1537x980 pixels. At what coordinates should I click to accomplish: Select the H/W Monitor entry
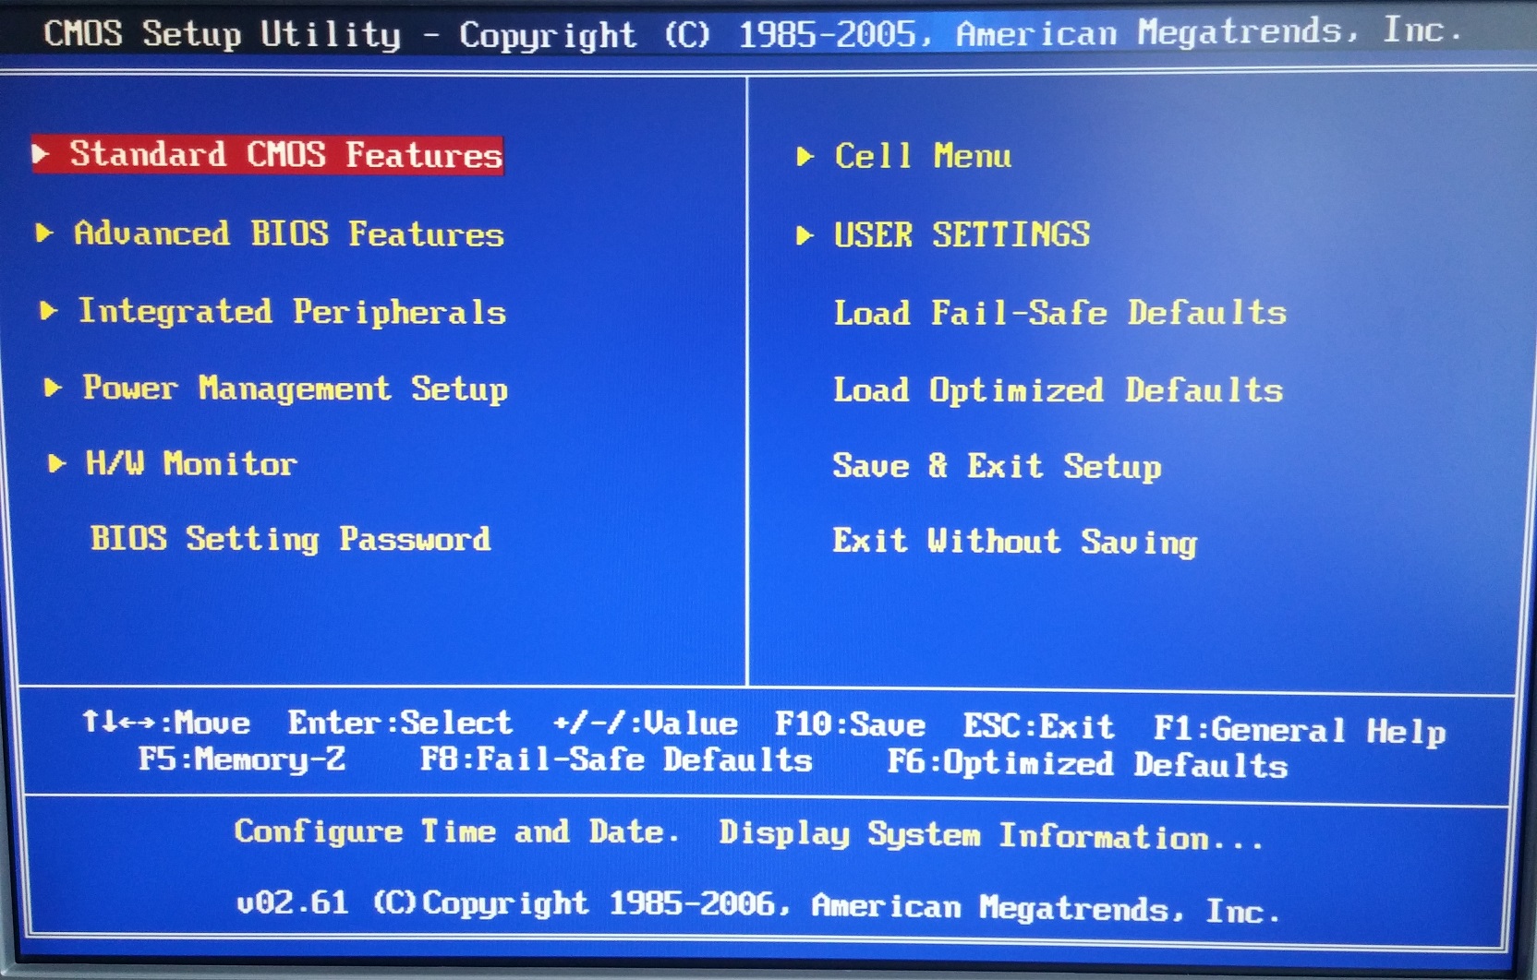pyautogui.click(x=191, y=463)
